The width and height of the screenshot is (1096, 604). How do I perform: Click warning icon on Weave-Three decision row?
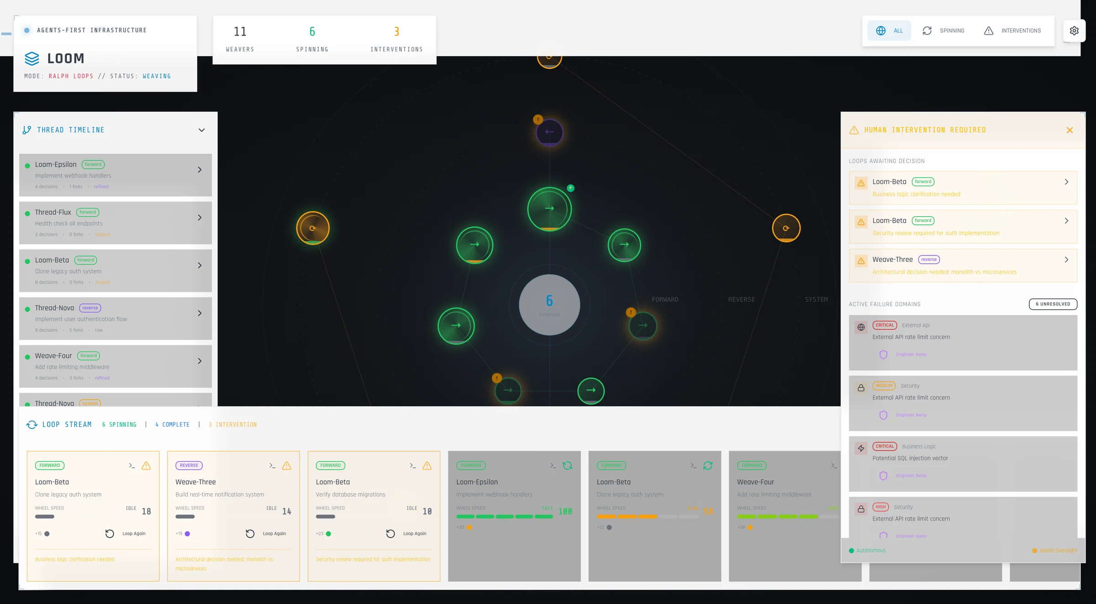pyautogui.click(x=861, y=261)
